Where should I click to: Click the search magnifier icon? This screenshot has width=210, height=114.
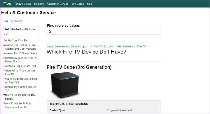coord(50,32)
